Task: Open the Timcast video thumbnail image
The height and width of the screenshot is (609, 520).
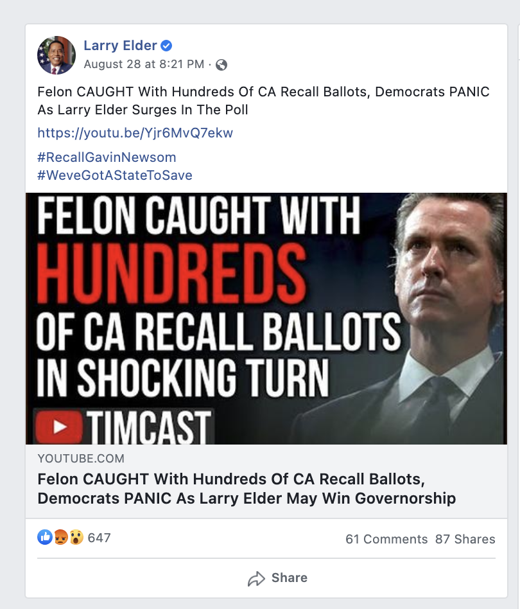Action: point(266,318)
